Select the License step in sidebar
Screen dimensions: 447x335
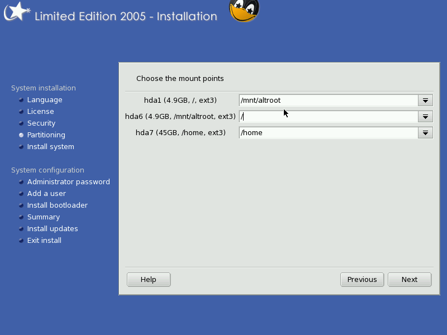40,111
